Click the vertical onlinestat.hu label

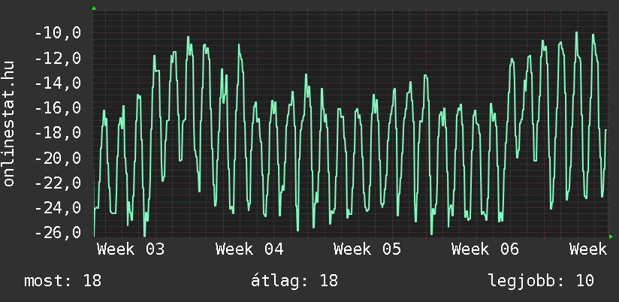[9, 124]
